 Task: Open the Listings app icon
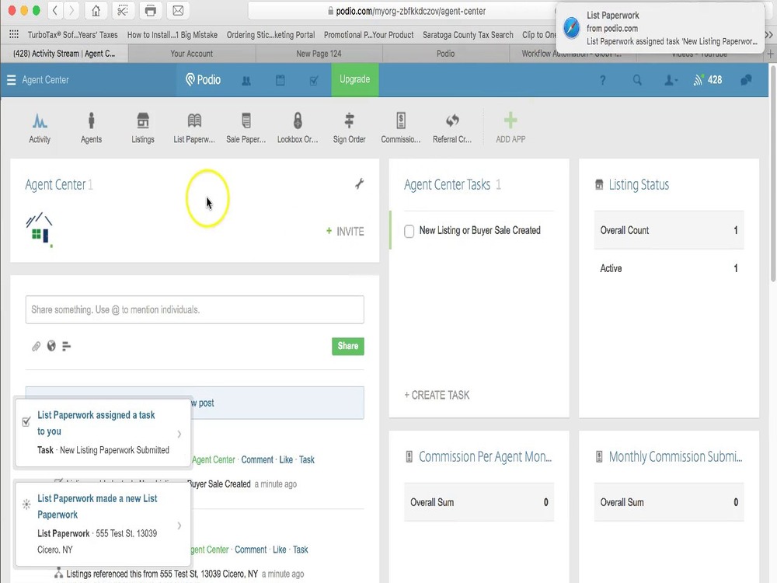(143, 128)
